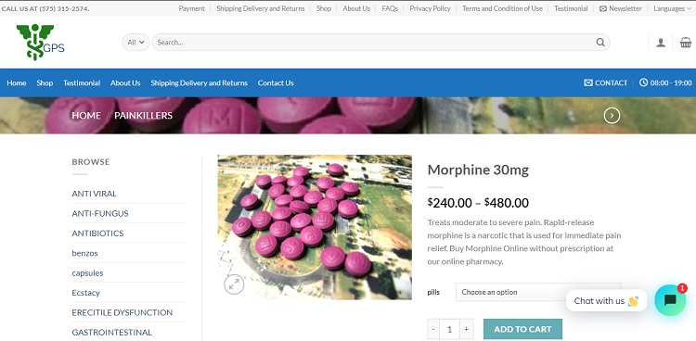The width and height of the screenshot is (696, 341).
Task: Select ANTI-FUNGUS category in Browse
Action: 100,213
